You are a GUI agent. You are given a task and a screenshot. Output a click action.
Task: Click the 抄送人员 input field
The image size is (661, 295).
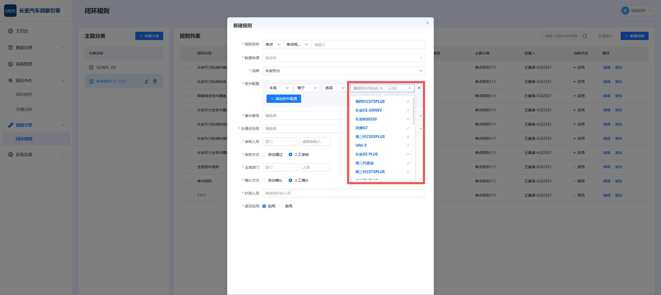(x=344, y=193)
